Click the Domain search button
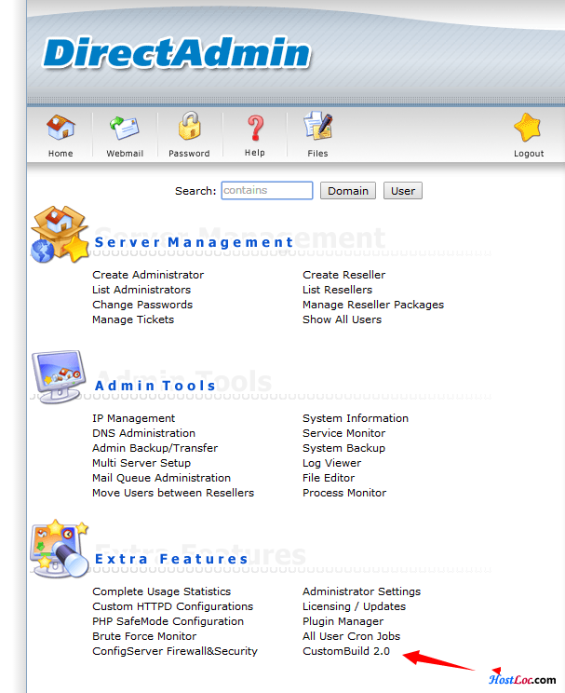 click(348, 191)
